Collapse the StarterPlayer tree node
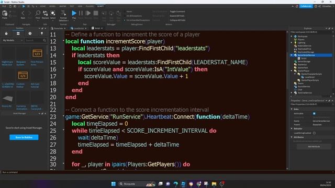 click(292, 71)
